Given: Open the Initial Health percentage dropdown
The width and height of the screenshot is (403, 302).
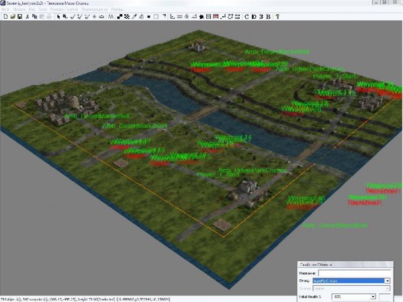Looking at the screenshot, I should tap(372, 296).
